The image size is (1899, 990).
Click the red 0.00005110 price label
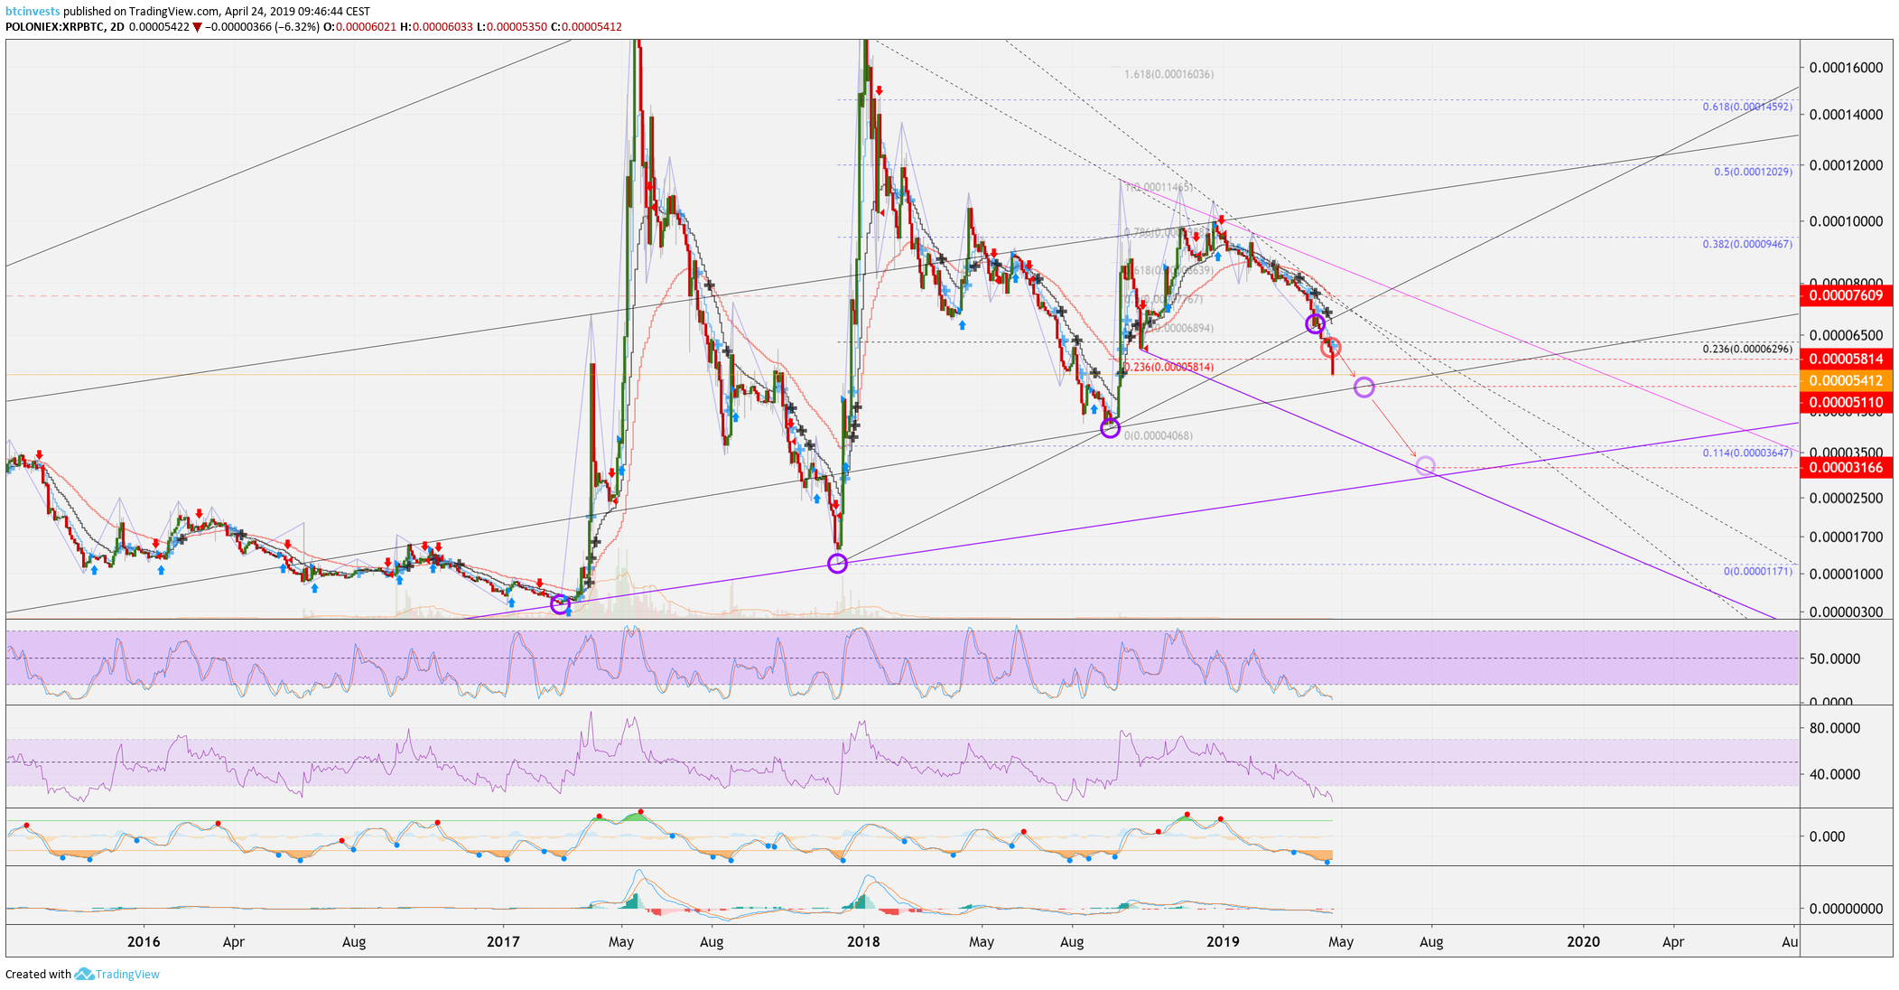[x=1846, y=402]
